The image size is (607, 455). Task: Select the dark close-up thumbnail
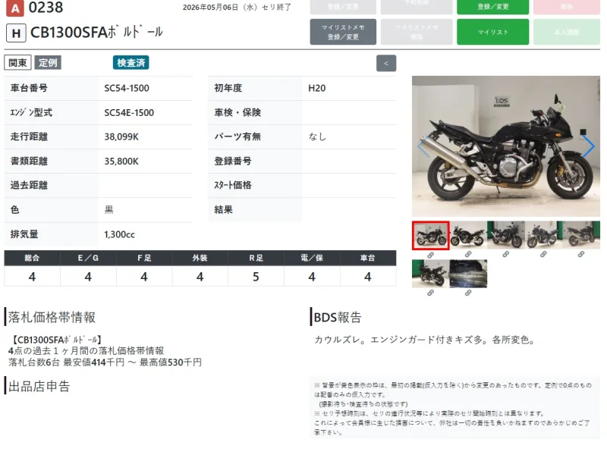pos(468,274)
